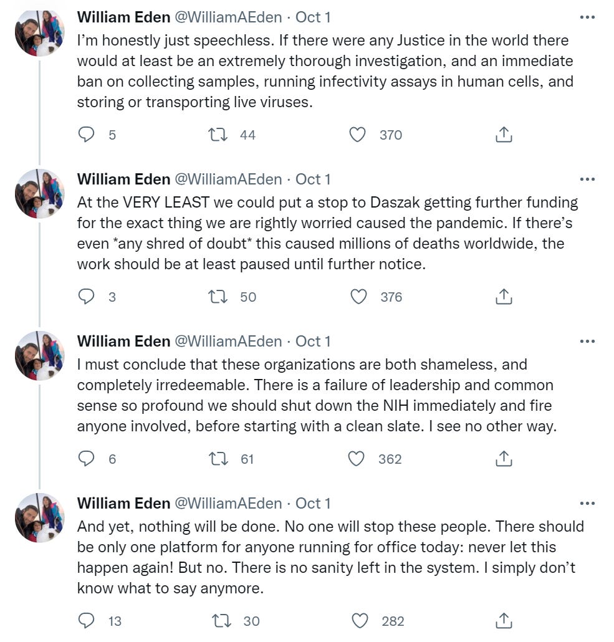Share the first tweet about Justice
Viewport: 614px width, 642px height.
point(503,135)
